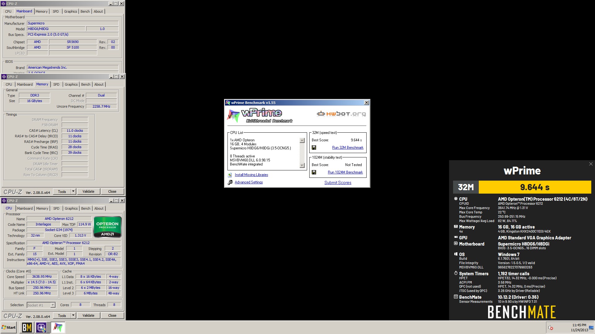Image resolution: width=595 pixels, height=334 pixels.
Task: Click the CAS# Latency 11.0 clocks value
Action: [75, 131]
